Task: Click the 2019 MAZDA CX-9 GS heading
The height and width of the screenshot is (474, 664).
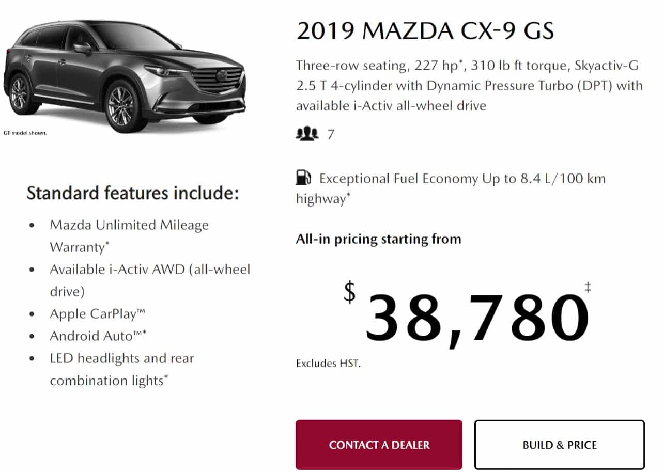Action: tap(425, 31)
